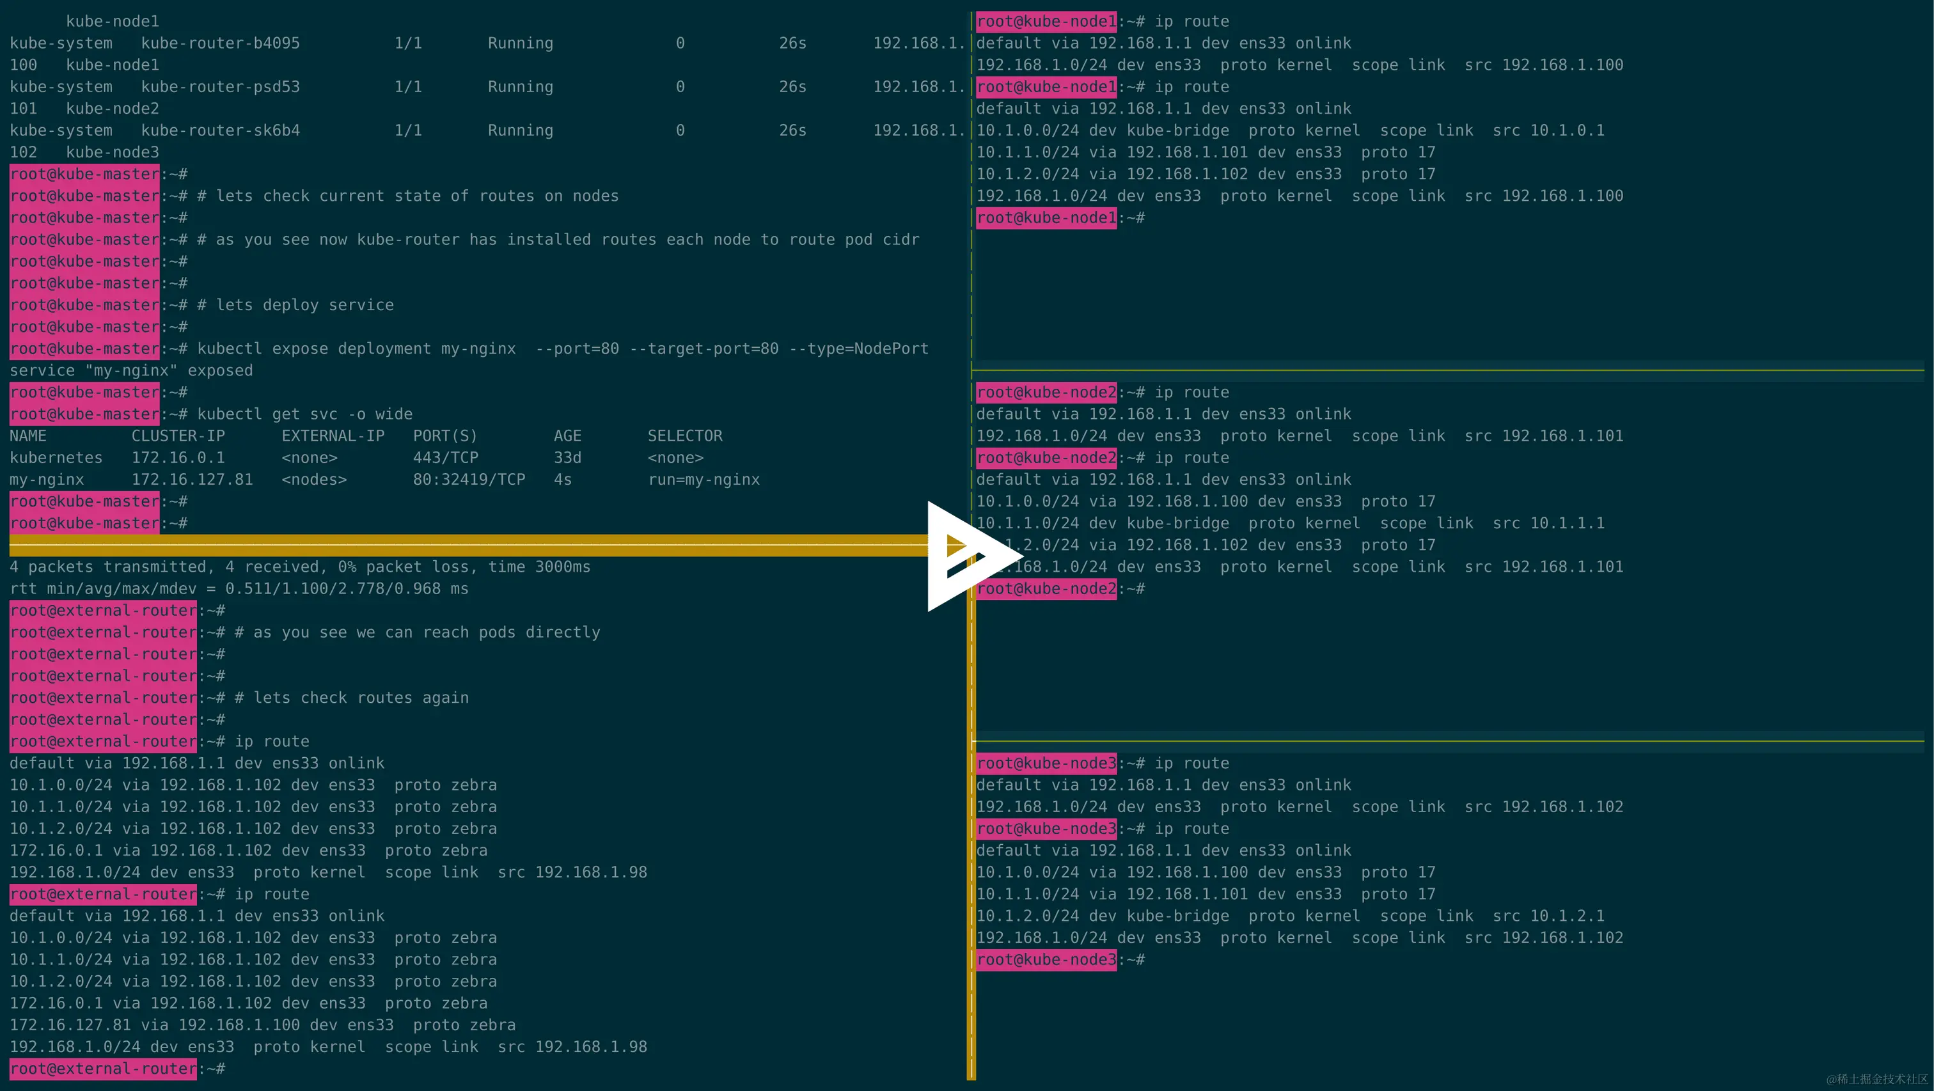Click the root@kube-node3 prompt highlight

coord(1046,763)
